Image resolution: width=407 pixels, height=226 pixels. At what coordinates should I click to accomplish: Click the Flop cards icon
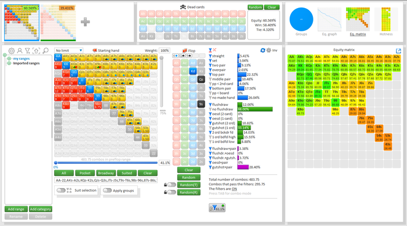(x=184, y=51)
